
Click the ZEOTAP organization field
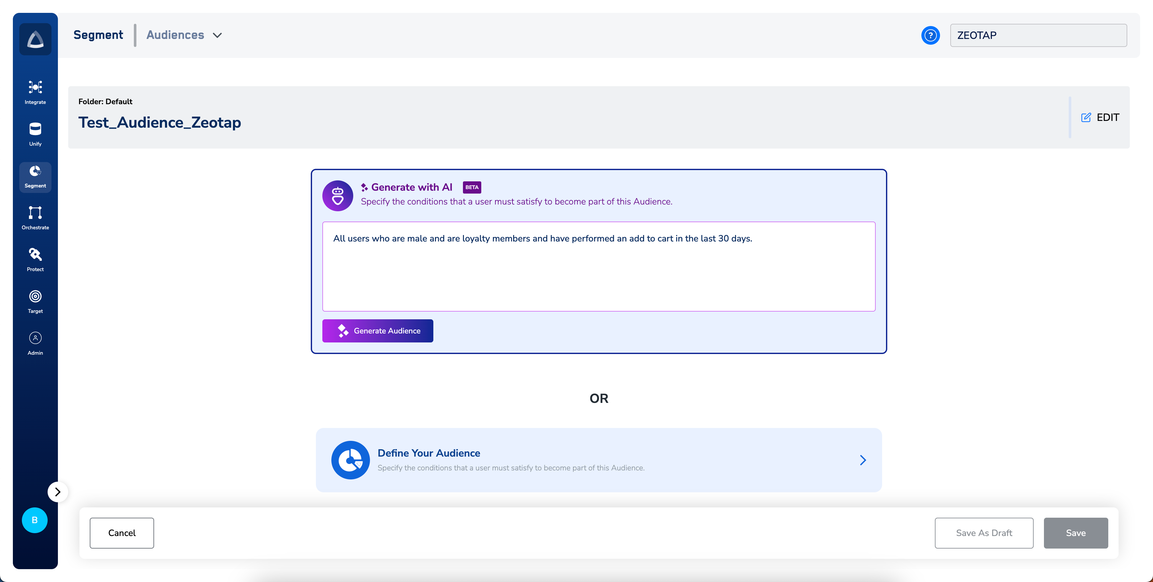tap(1038, 35)
